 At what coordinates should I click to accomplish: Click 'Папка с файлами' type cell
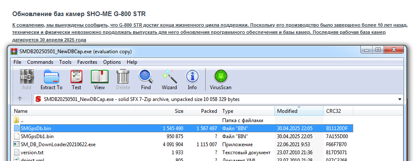coord(242,120)
